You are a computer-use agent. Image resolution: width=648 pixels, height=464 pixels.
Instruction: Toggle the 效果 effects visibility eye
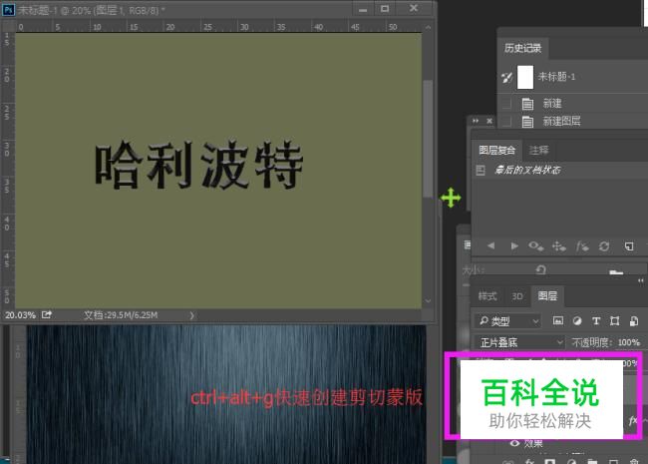point(514,443)
